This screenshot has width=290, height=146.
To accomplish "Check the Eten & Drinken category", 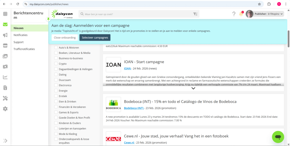I will (56, 101).
